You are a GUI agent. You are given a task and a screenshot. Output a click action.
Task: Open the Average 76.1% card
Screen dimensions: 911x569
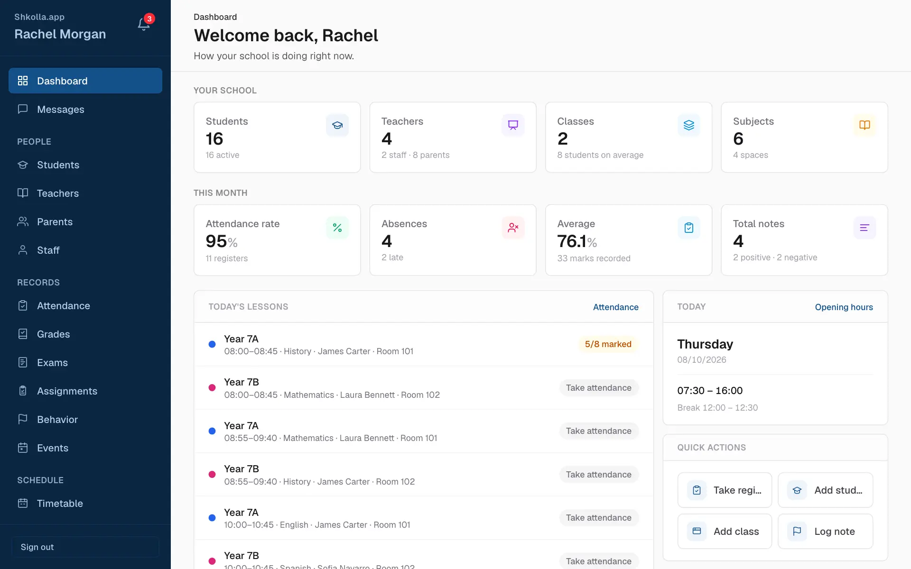629,240
